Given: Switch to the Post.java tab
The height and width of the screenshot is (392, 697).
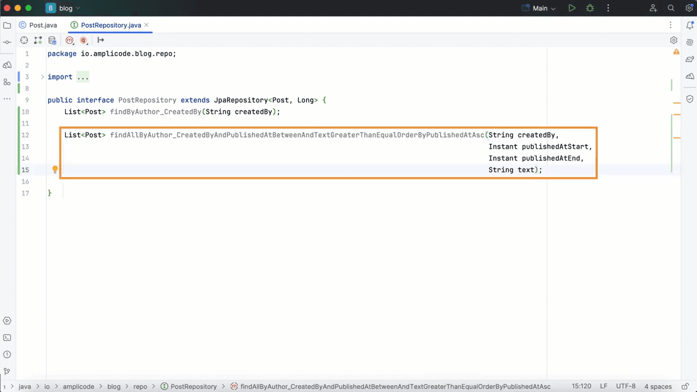Looking at the screenshot, I should pyautogui.click(x=38, y=25).
